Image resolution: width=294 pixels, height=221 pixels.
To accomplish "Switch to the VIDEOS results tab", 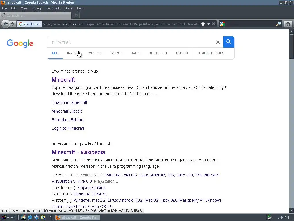I will pos(95,53).
